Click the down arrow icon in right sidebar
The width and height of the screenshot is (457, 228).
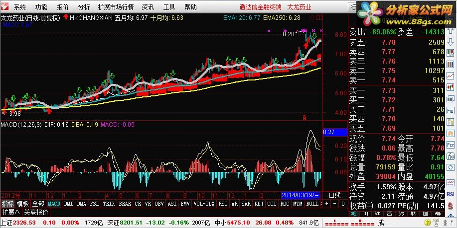click(x=451, y=42)
